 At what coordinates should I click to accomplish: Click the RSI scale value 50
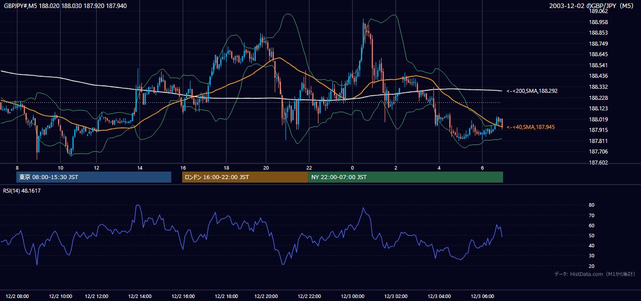[x=592, y=236]
